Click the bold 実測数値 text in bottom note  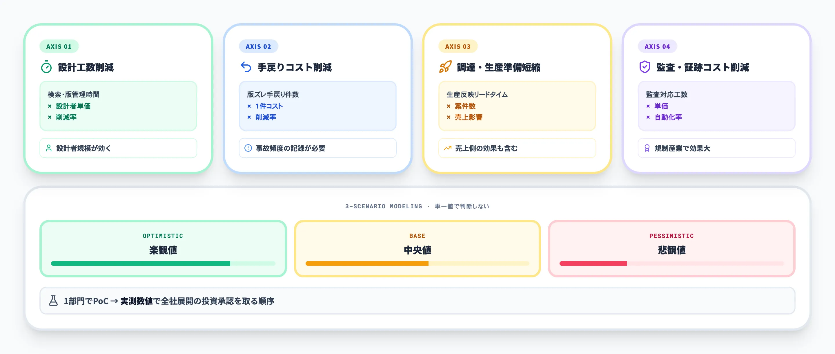(x=137, y=301)
